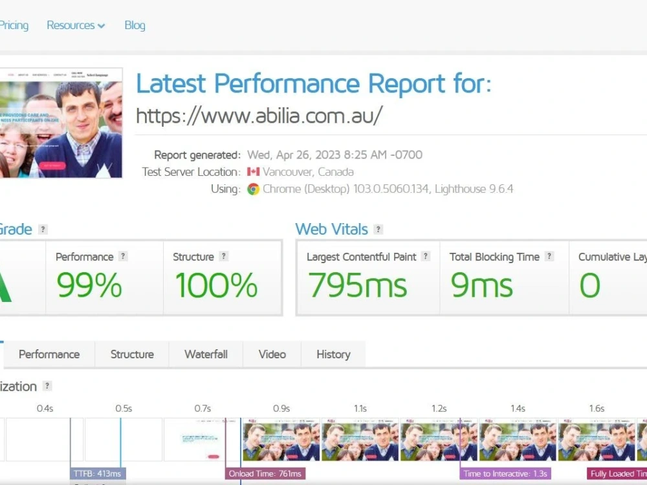Viewport: 647px width, 485px height.
Task: Click the 0.5s filmstrip frame
Action: tap(124, 440)
